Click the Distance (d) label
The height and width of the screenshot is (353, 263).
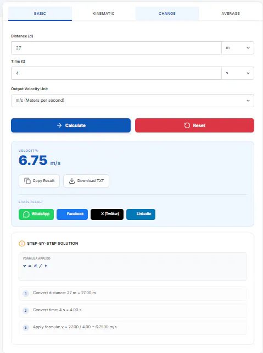(22, 36)
